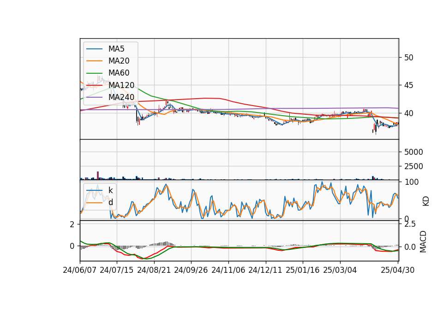This screenshot has height=318, width=443.
Task: Click the purple MA240 legend line sample
Action: tap(94, 97)
